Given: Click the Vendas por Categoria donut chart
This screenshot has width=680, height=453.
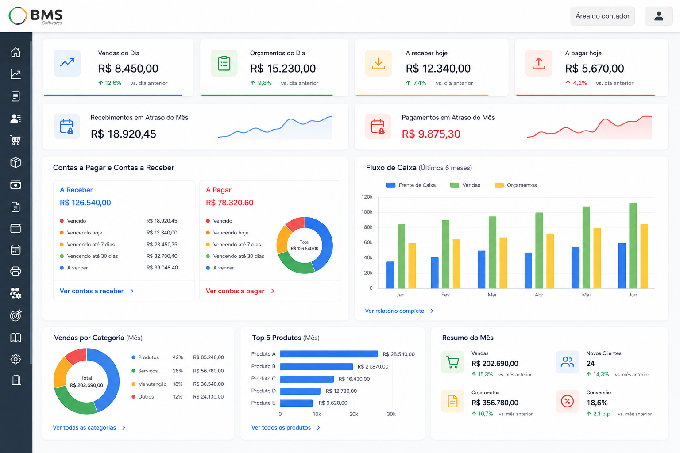Looking at the screenshot, I should pos(86,381).
